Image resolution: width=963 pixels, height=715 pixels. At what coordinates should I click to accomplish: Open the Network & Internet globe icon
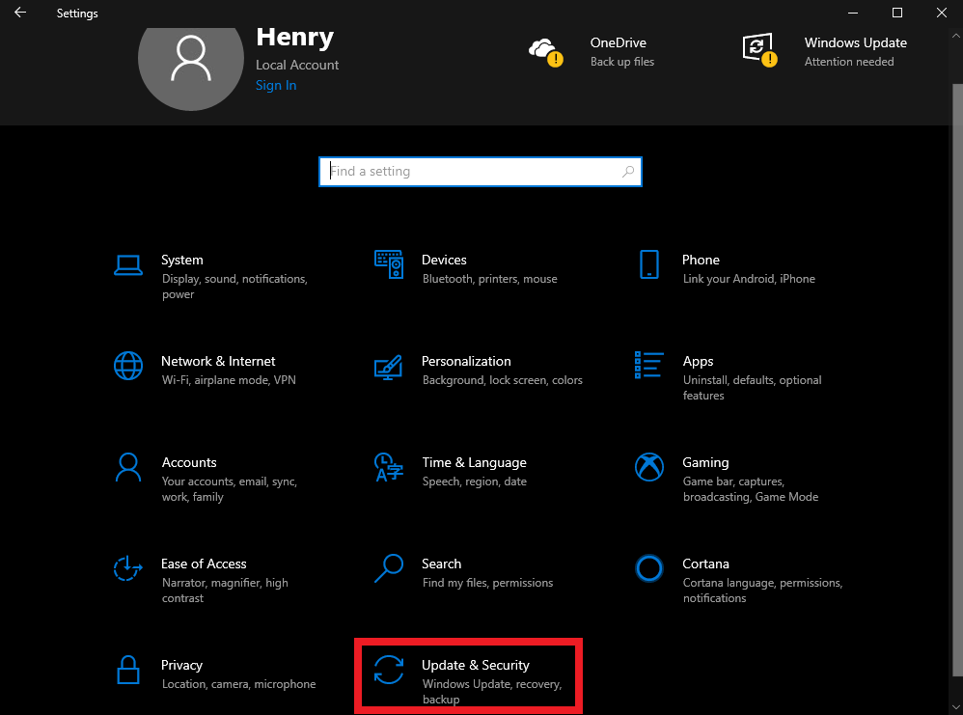(x=128, y=366)
